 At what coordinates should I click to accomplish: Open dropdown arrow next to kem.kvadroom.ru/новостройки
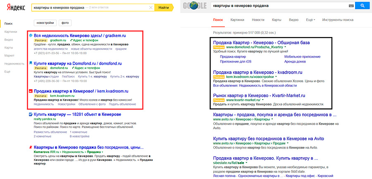click(275, 77)
